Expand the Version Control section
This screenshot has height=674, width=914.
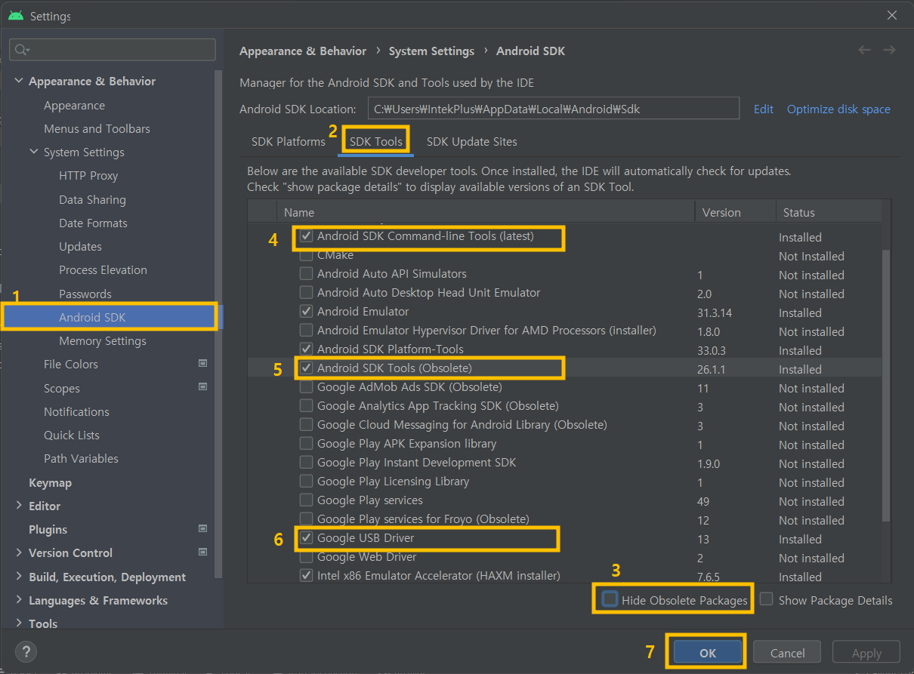pos(19,552)
